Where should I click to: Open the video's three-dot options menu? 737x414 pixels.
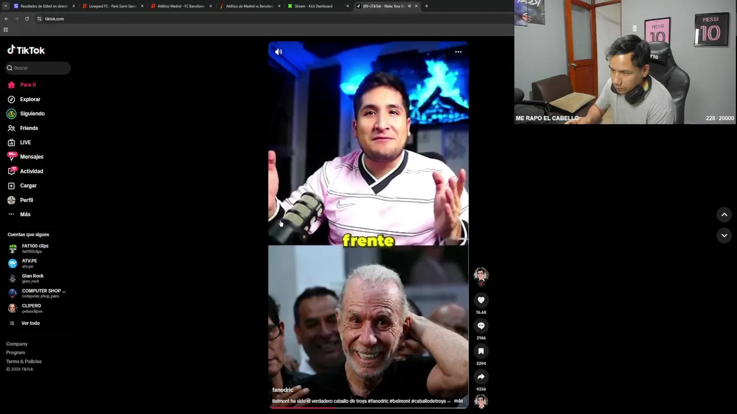[x=458, y=52]
